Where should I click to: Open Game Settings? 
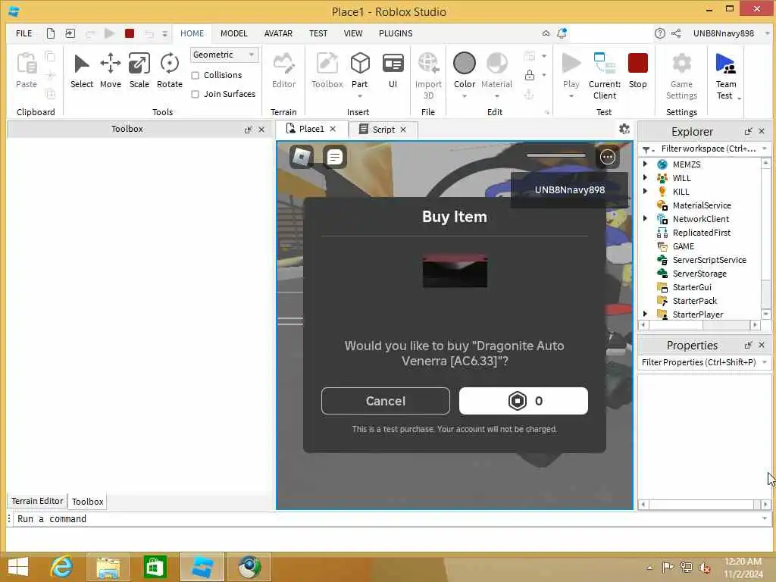[x=681, y=76]
